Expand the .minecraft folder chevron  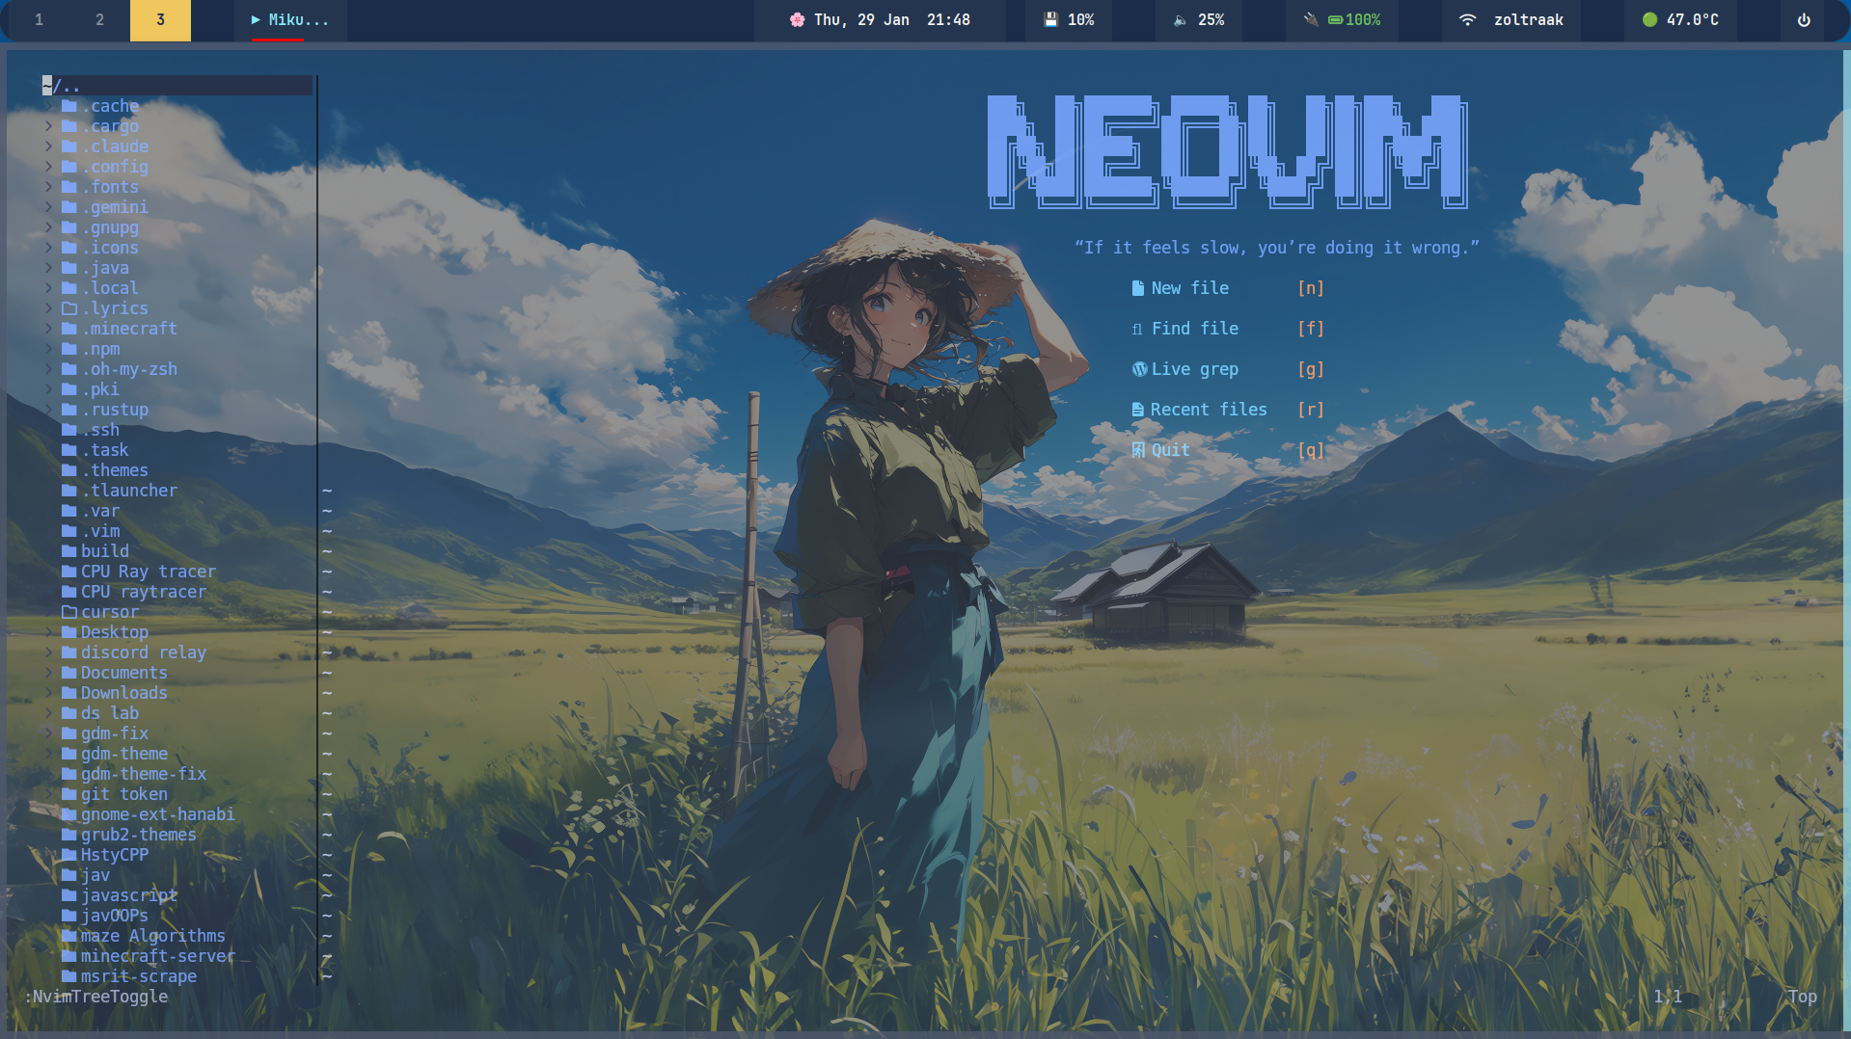[x=48, y=329]
